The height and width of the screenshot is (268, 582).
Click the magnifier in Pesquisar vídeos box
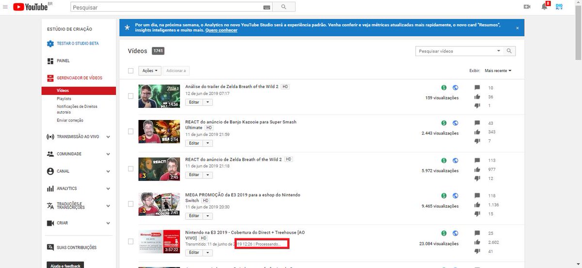(x=509, y=51)
